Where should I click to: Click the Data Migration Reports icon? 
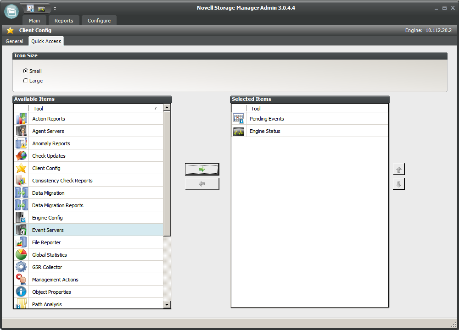tap(22, 205)
